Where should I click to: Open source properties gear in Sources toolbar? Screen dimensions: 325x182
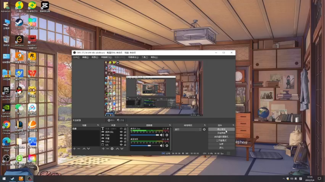pos(112,148)
